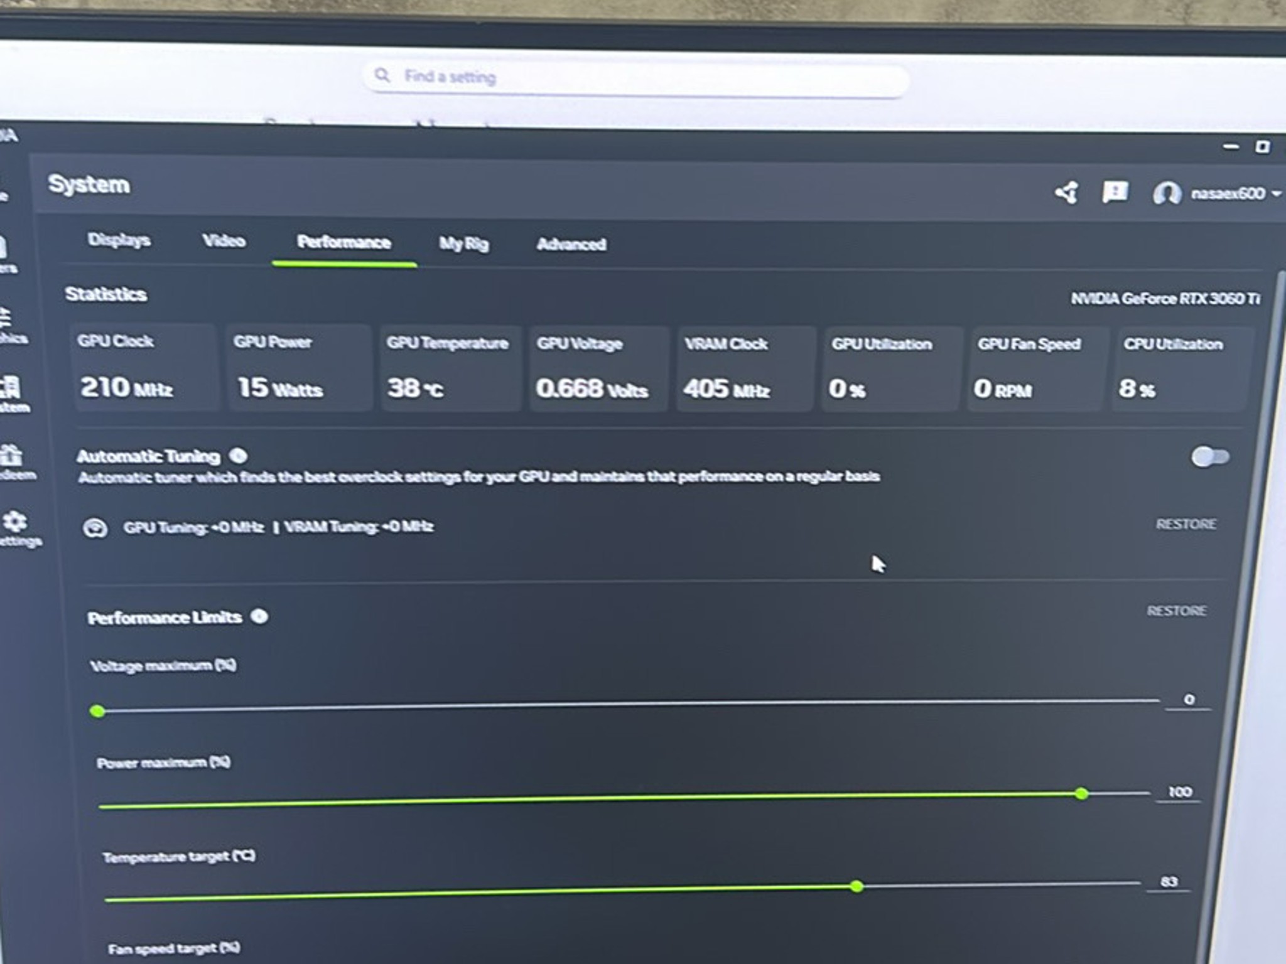The height and width of the screenshot is (964, 1286).
Task: Open the feedback notification icon
Action: (1115, 192)
